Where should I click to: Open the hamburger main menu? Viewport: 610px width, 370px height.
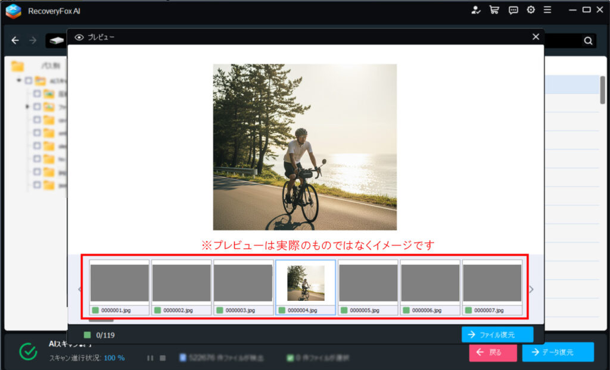547,10
